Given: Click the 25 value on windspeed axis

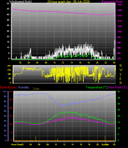Looking at the screenshot, I should pos(8,31).
